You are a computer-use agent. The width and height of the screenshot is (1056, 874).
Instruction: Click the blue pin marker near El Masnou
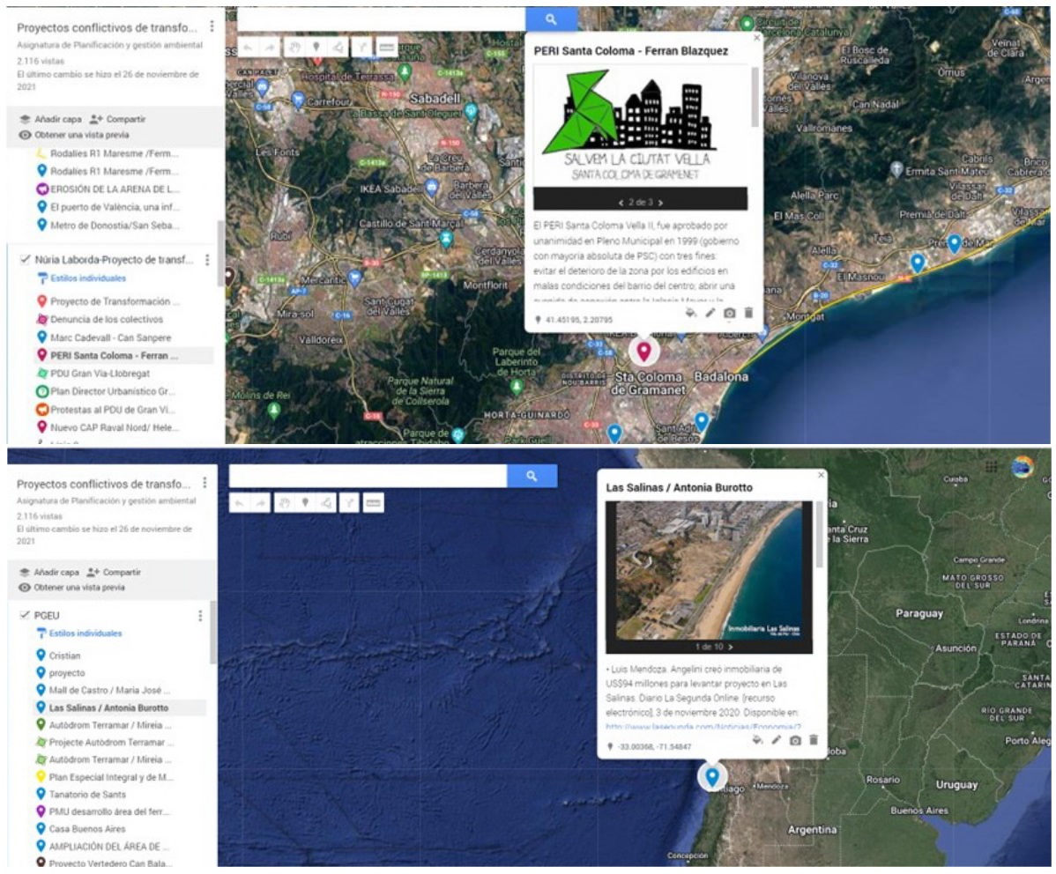point(917,262)
